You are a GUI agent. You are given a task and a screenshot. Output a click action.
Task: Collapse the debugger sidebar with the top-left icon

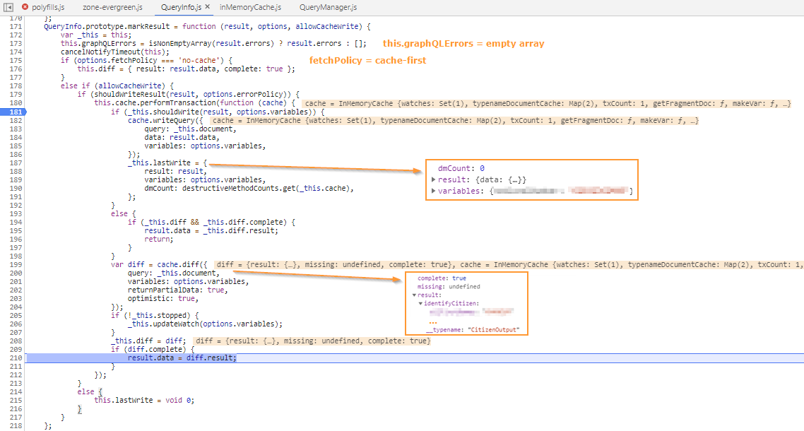tap(8, 7)
